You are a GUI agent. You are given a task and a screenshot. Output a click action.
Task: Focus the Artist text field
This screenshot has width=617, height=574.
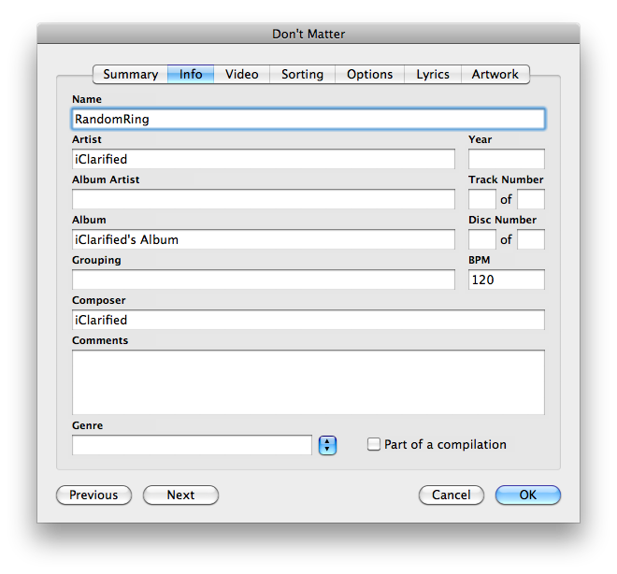click(x=263, y=159)
